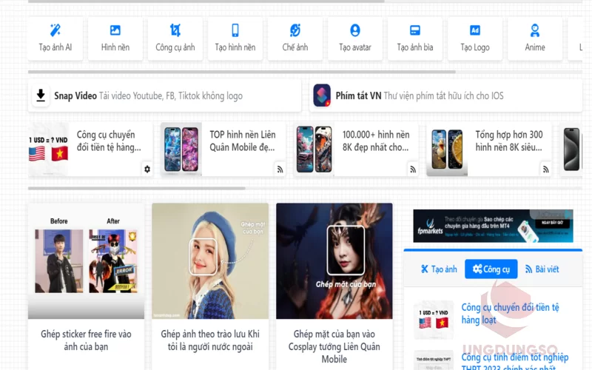592x370 pixels.
Task: Open the Liên Quân cosplay face thumbnail
Action: [x=334, y=261]
